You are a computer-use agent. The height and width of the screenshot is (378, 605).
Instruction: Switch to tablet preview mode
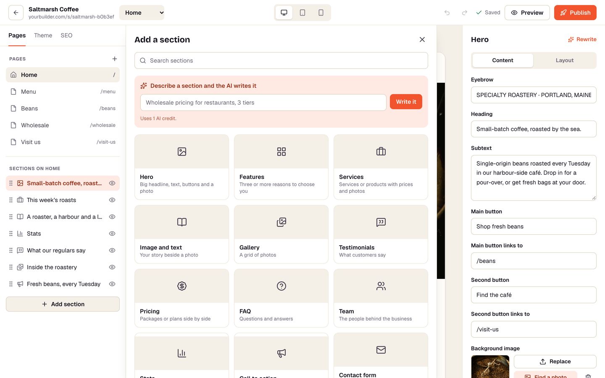point(302,13)
